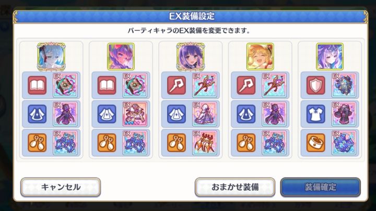
Task: Open first character's blue EX earrings accessory
Action: [65, 143]
